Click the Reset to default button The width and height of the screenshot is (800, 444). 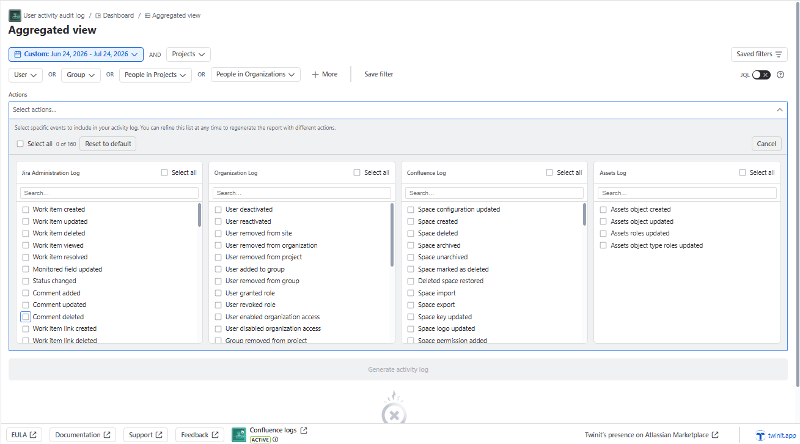[108, 144]
